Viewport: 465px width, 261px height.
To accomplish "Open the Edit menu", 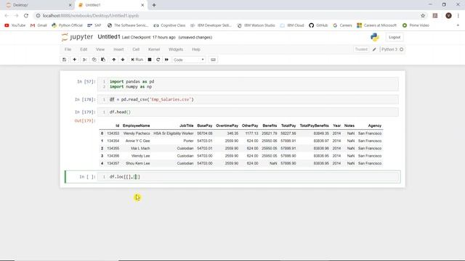I will (84, 49).
